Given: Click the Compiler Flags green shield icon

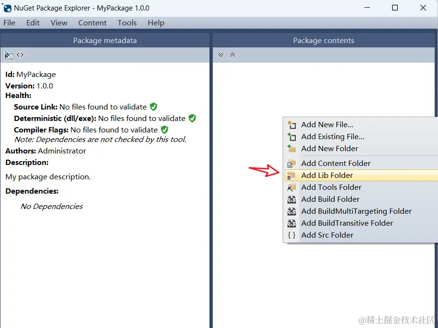Looking at the screenshot, I should tap(164, 130).
